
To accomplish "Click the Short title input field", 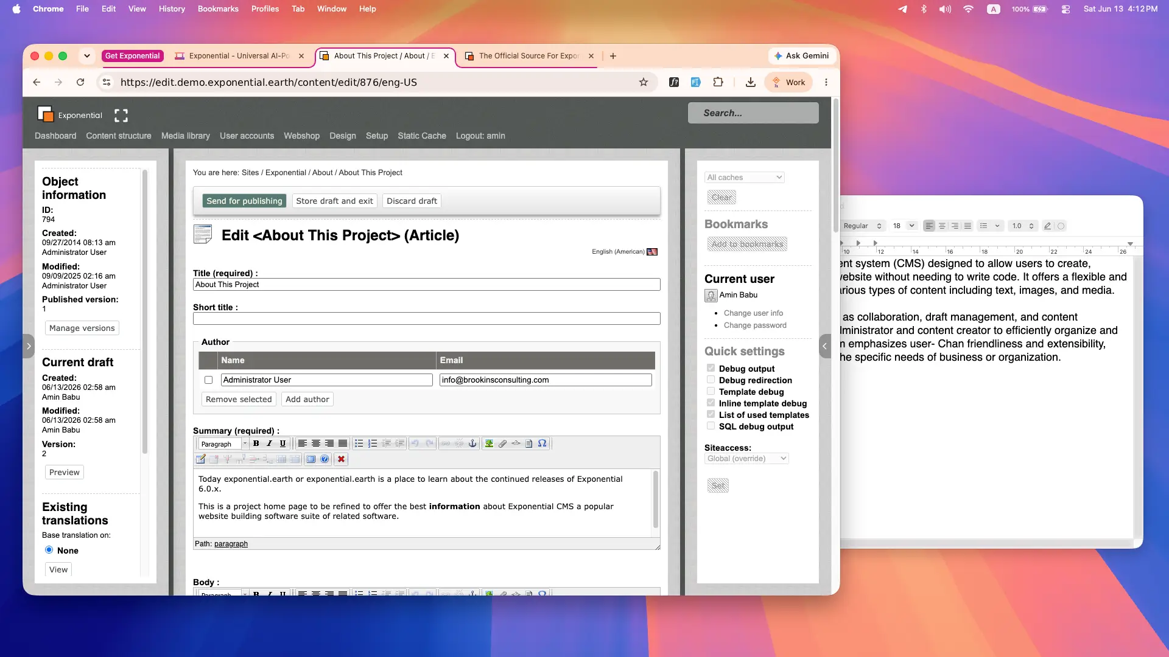I will click(426, 319).
